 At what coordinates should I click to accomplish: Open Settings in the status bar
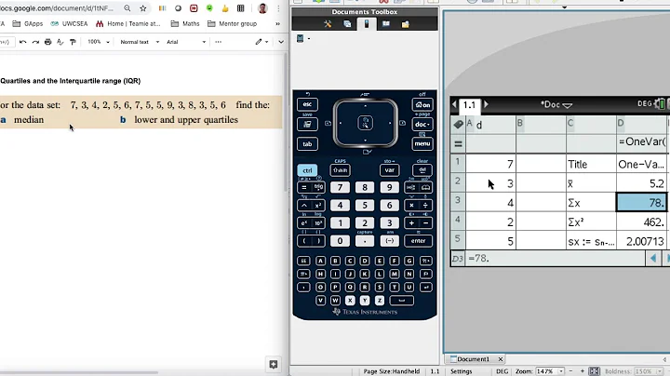pos(461,371)
